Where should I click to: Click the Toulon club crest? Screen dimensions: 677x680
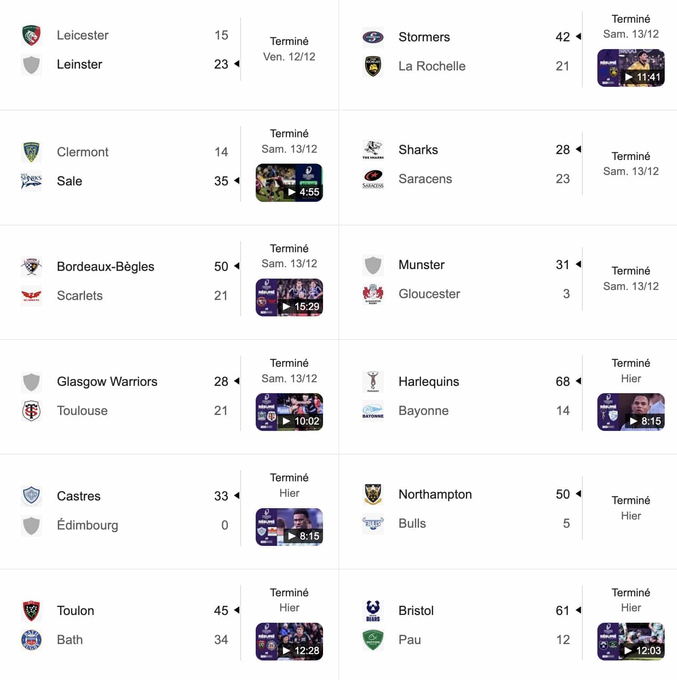click(x=31, y=610)
